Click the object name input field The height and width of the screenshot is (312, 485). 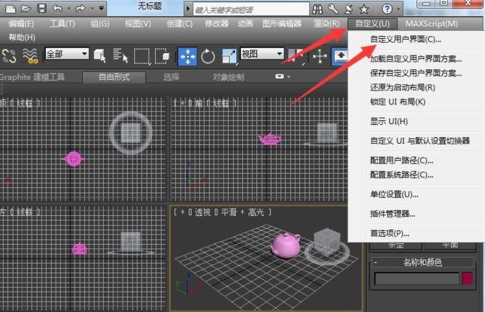click(416, 279)
